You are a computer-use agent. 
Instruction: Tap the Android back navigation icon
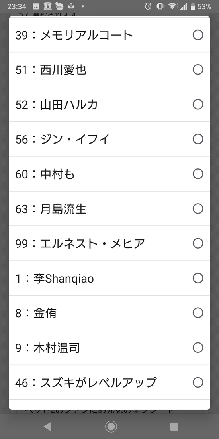47,426
